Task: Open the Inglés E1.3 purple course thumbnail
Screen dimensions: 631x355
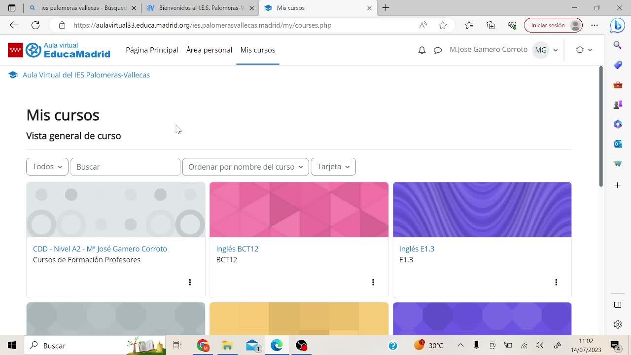Action: [482, 210]
